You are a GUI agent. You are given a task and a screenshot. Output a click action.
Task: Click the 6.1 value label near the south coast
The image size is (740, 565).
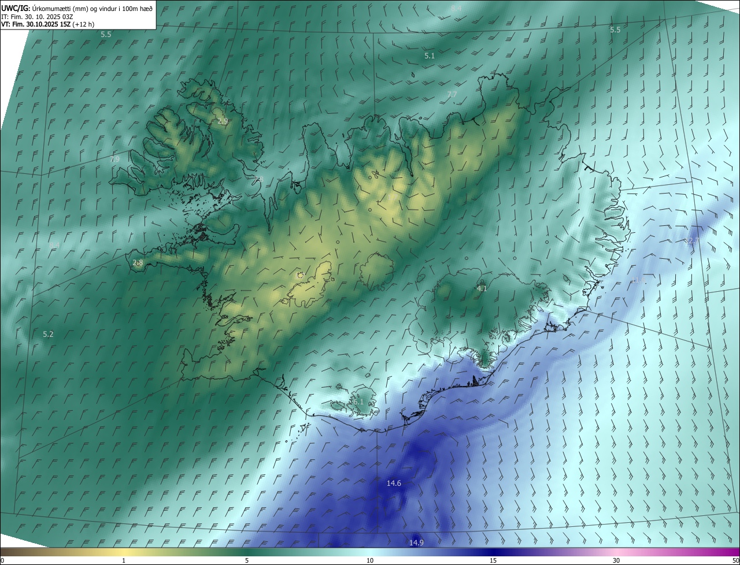358,402
